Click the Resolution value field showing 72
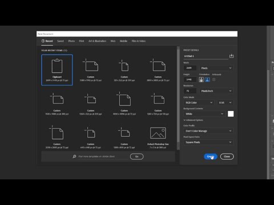This screenshot has width=274, height=205. pos(190,91)
